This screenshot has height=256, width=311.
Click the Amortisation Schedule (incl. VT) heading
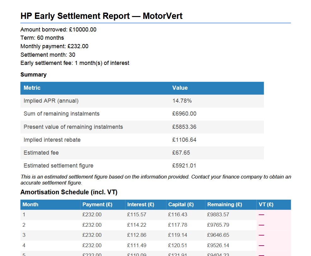coord(69,192)
